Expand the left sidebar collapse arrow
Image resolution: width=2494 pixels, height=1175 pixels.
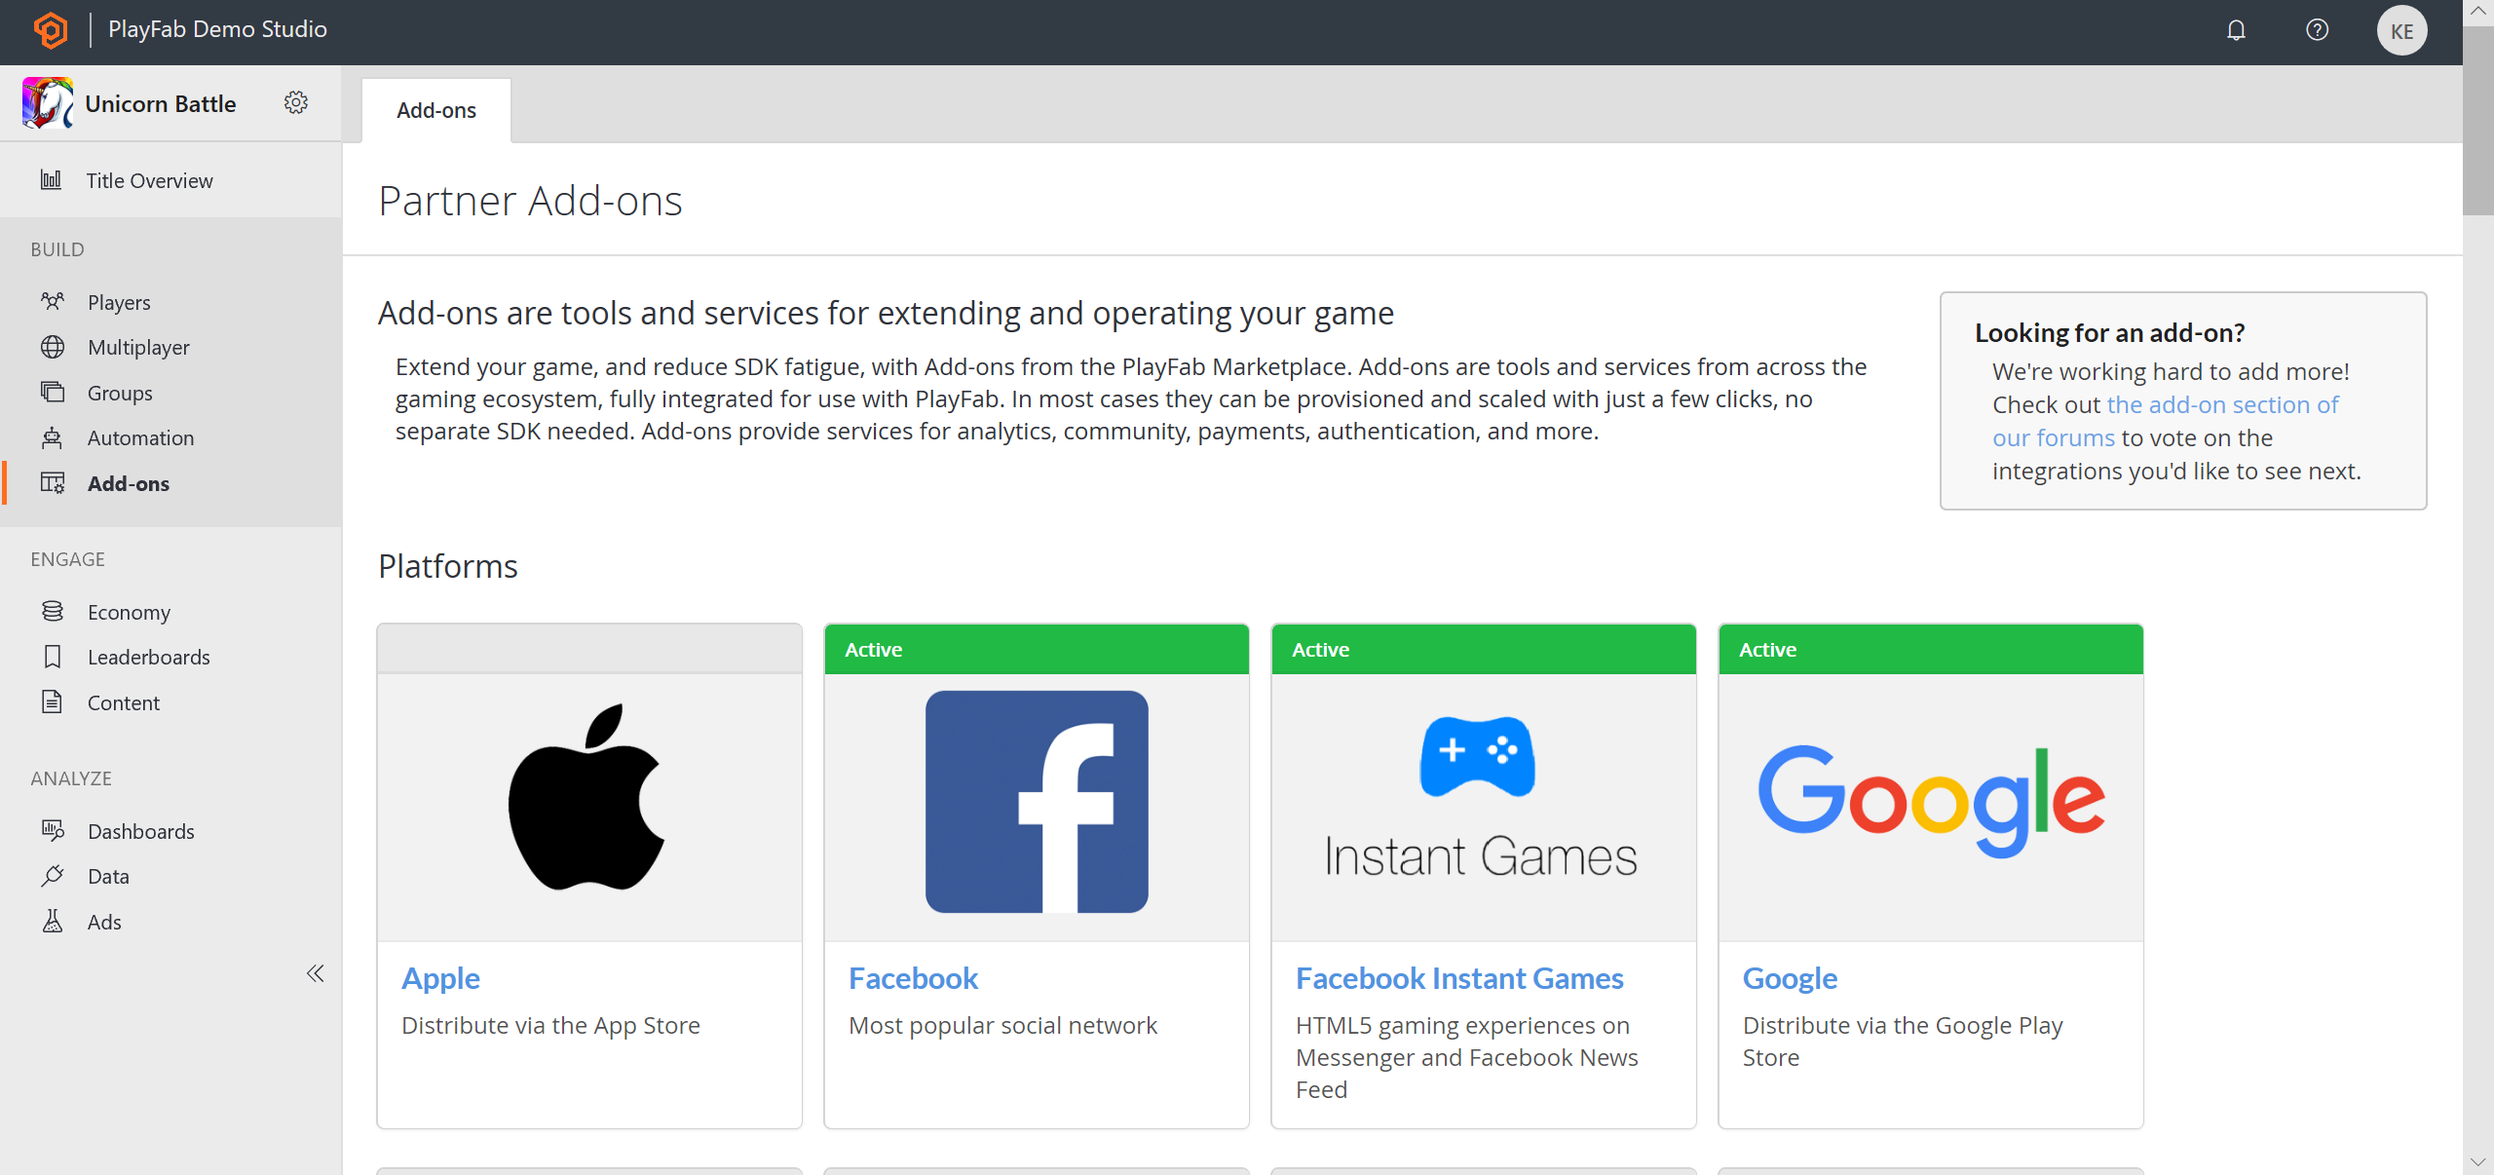coord(315,974)
